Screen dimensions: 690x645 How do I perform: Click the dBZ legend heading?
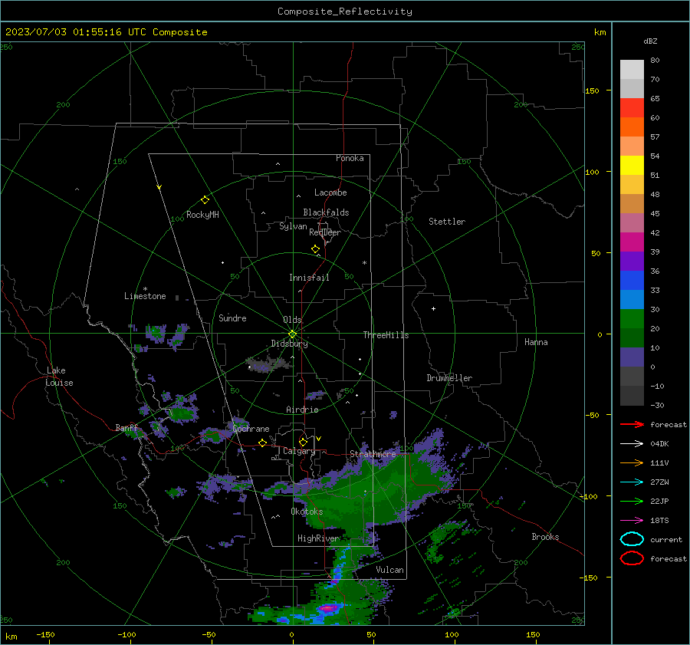click(x=650, y=41)
